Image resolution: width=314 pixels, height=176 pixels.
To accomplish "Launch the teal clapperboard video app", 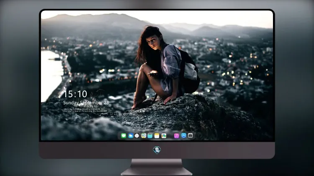I will (x=150, y=136).
